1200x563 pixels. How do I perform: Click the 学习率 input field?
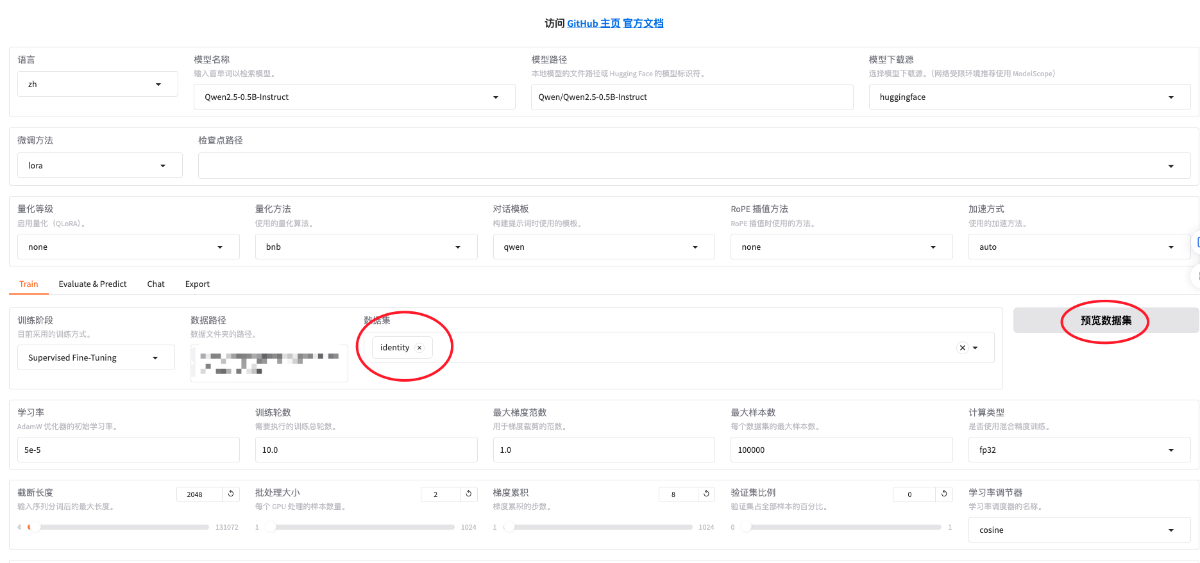point(128,450)
